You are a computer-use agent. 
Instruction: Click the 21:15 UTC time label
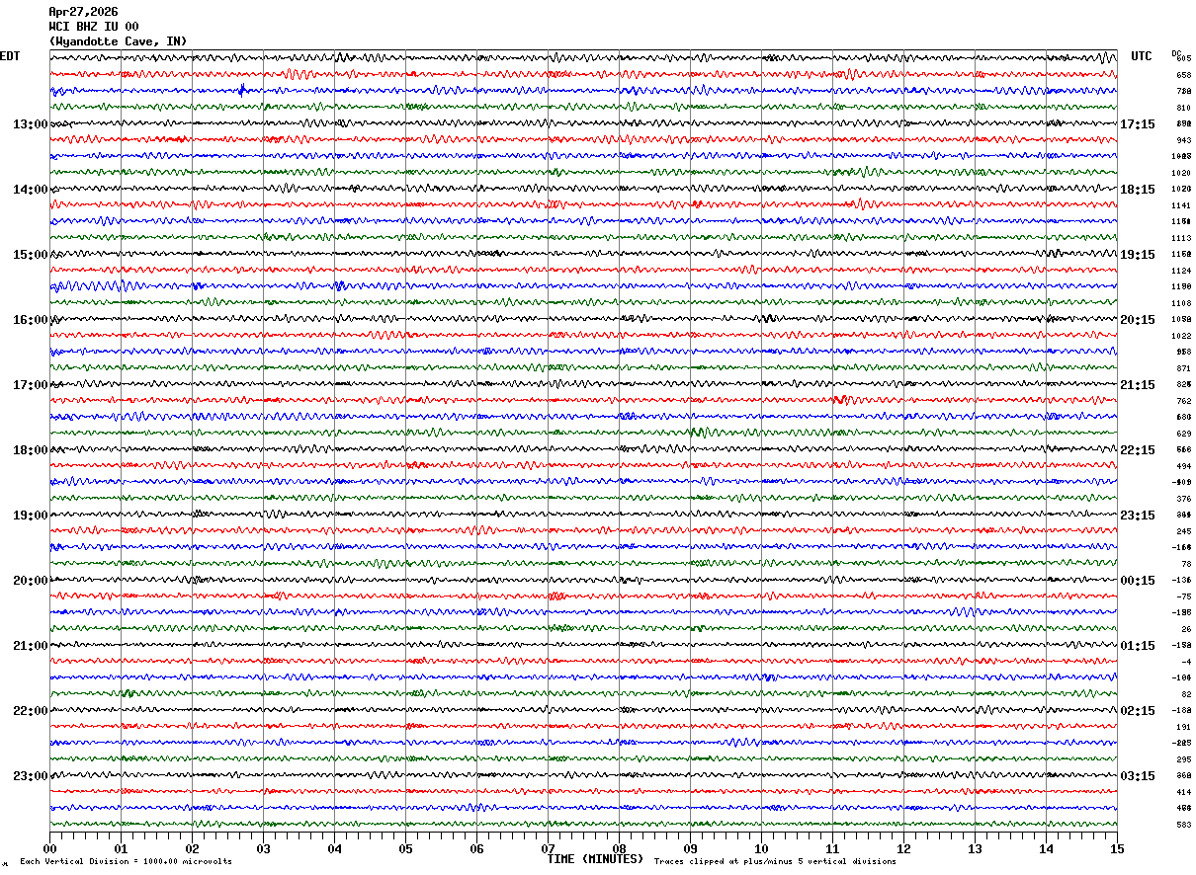[x=1138, y=385]
